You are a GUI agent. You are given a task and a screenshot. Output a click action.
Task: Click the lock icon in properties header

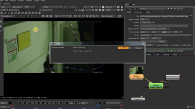[x=131, y=5]
